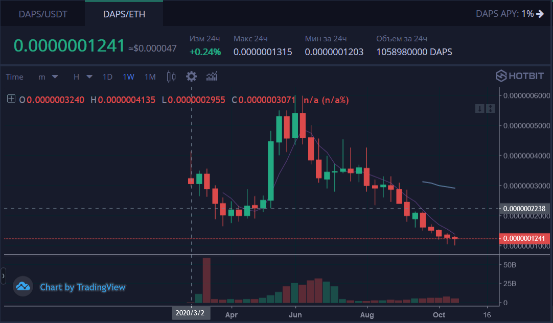Click the current price label 0.0000001241 on axis
553x323 pixels.
click(524, 238)
